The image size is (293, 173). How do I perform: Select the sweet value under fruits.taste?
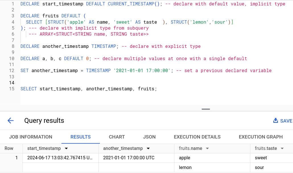click(261, 158)
